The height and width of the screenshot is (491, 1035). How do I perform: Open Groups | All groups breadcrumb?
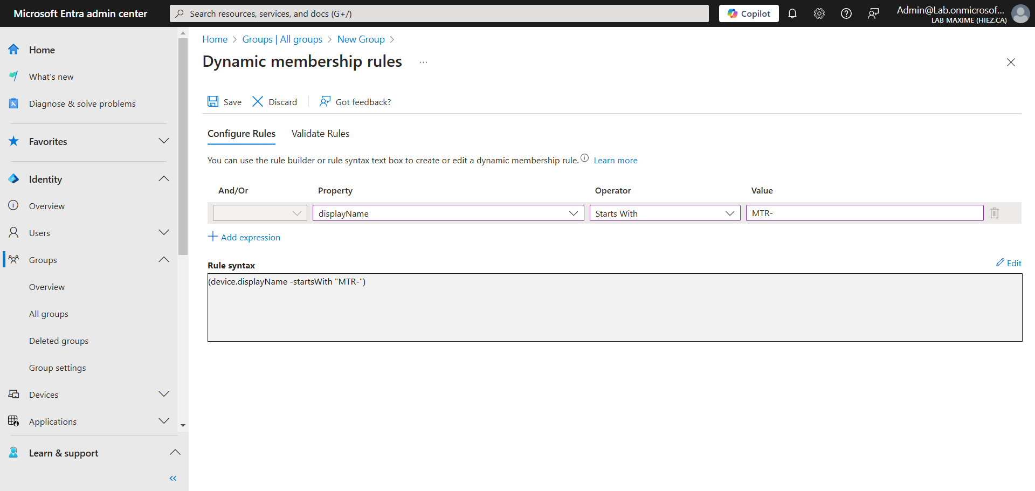pyautogui.click(x=282, y=39)
